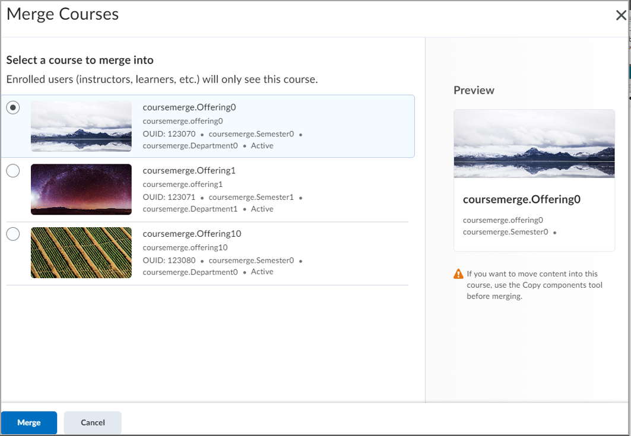Click the vineyard thumbnail for coursemerge.Offering10
The width and height of the screenshot is (631, 436).
pyautogui.click(x=80, y=252)
